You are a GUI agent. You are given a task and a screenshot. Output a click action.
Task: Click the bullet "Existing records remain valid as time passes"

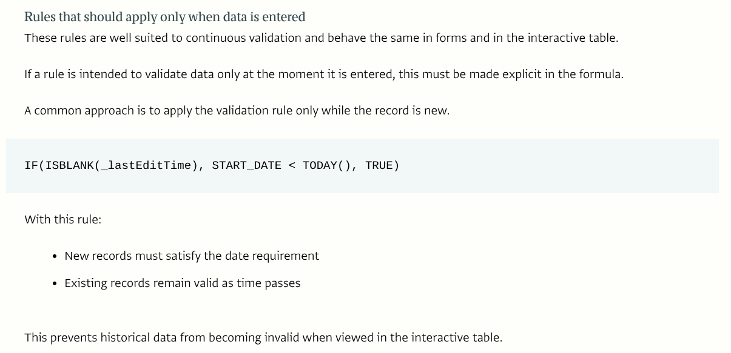click(182, 283)
